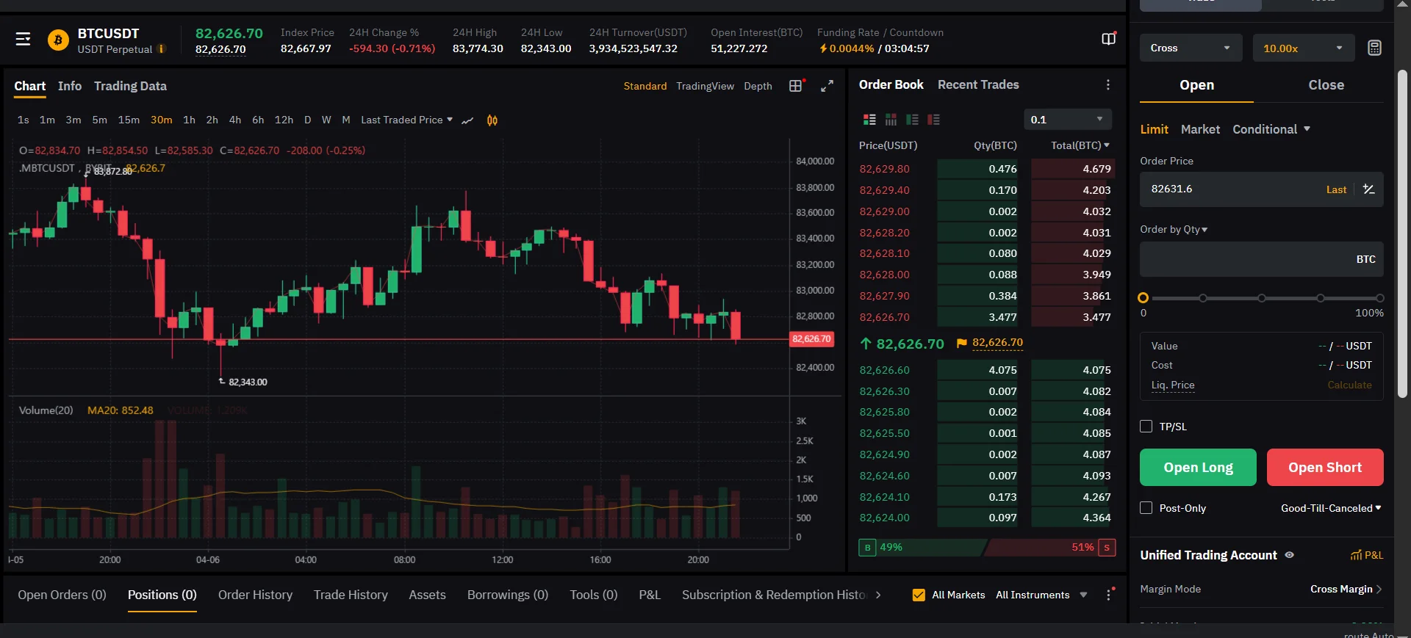Screen dimensions: 1411x638
Task: Click the book guide icon in header
Action: click(1109, 39)
